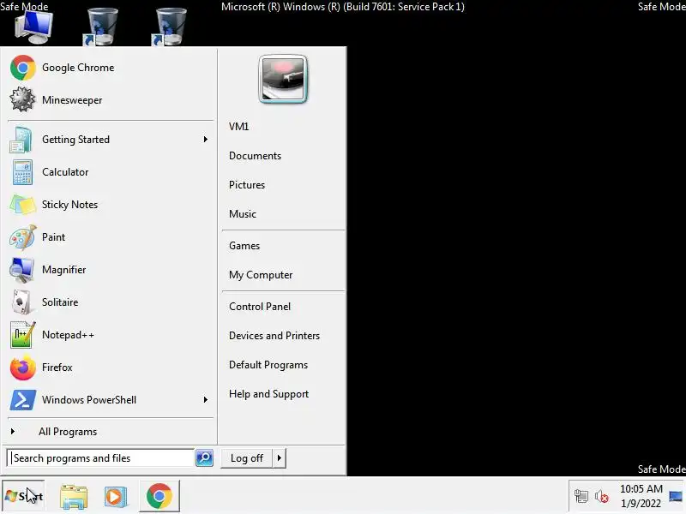Expand the Windows PowerShell jump list arrow
This screenshot has width=686, height=514.
click(206, 400)
